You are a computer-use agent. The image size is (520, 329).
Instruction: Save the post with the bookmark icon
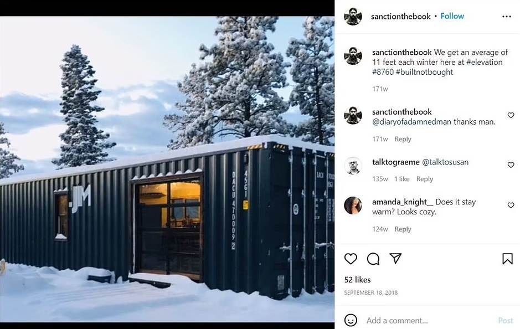507,259
